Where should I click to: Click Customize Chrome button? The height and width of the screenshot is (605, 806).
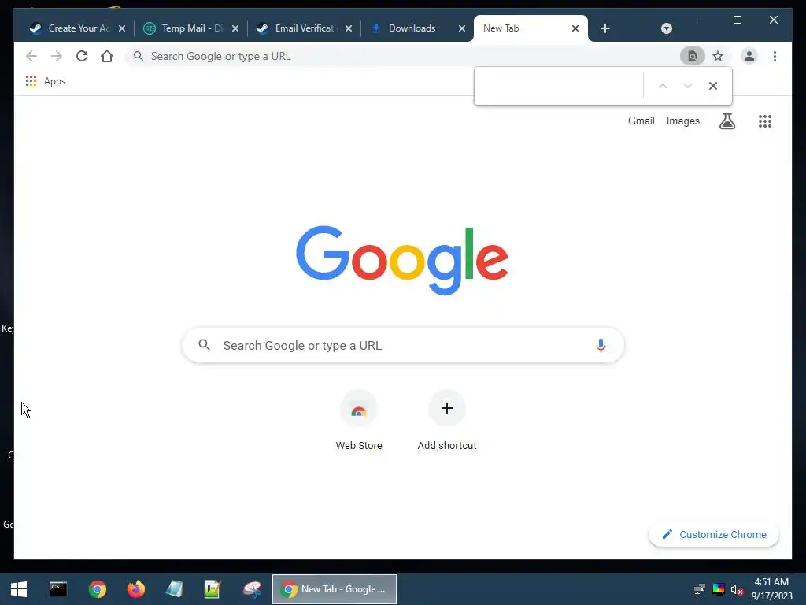(713, 535)
